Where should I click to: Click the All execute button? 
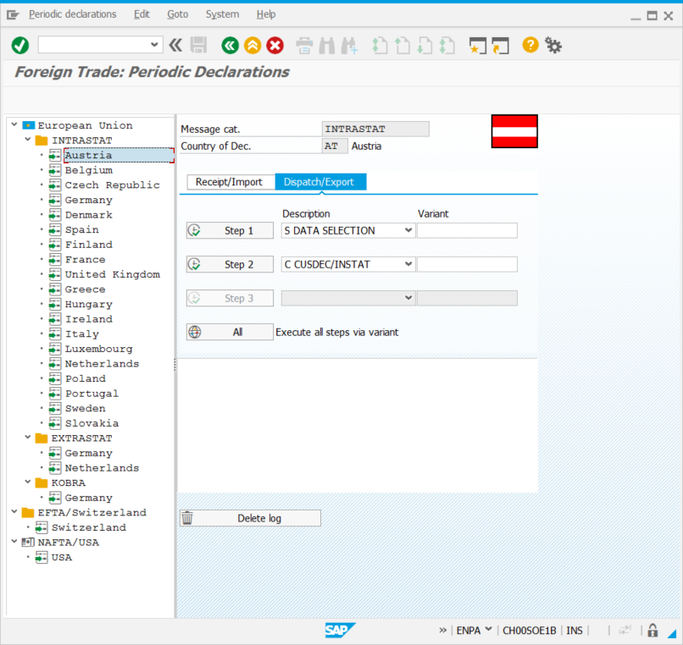[x=230, y=332]
